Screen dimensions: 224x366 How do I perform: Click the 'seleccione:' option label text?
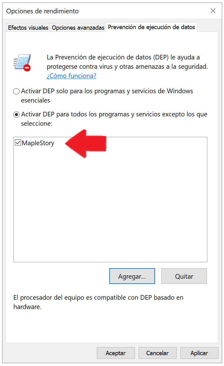coord(37,124)
